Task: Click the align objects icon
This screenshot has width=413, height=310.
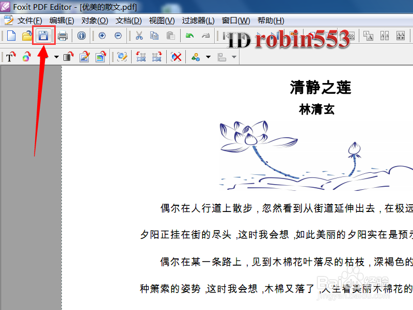Action: pyautogui.click(x=222, y=57)
